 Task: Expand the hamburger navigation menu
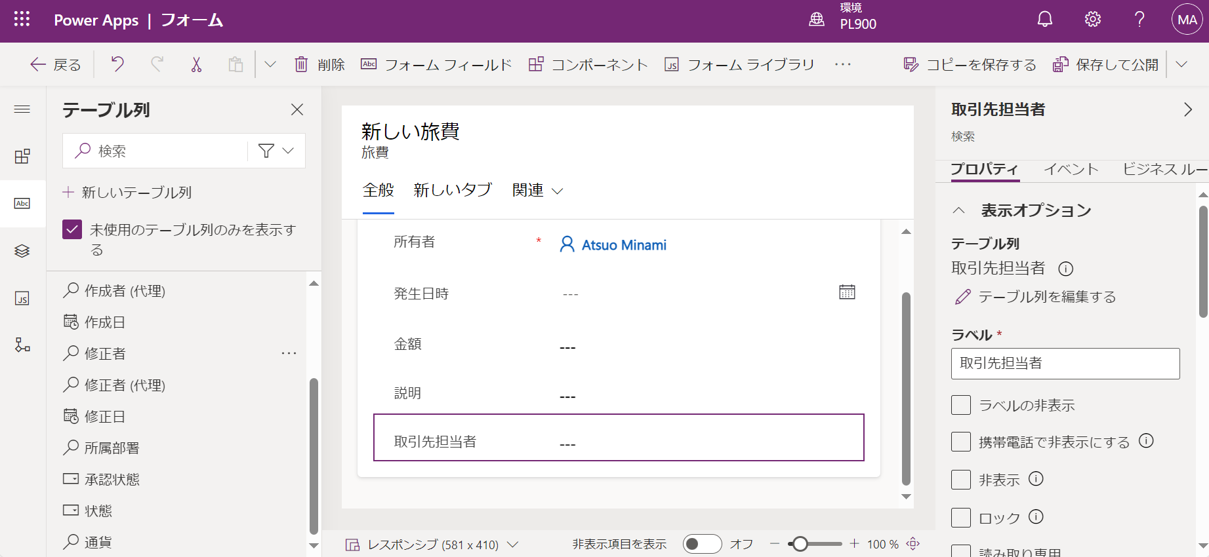click(x=22, y=109)
